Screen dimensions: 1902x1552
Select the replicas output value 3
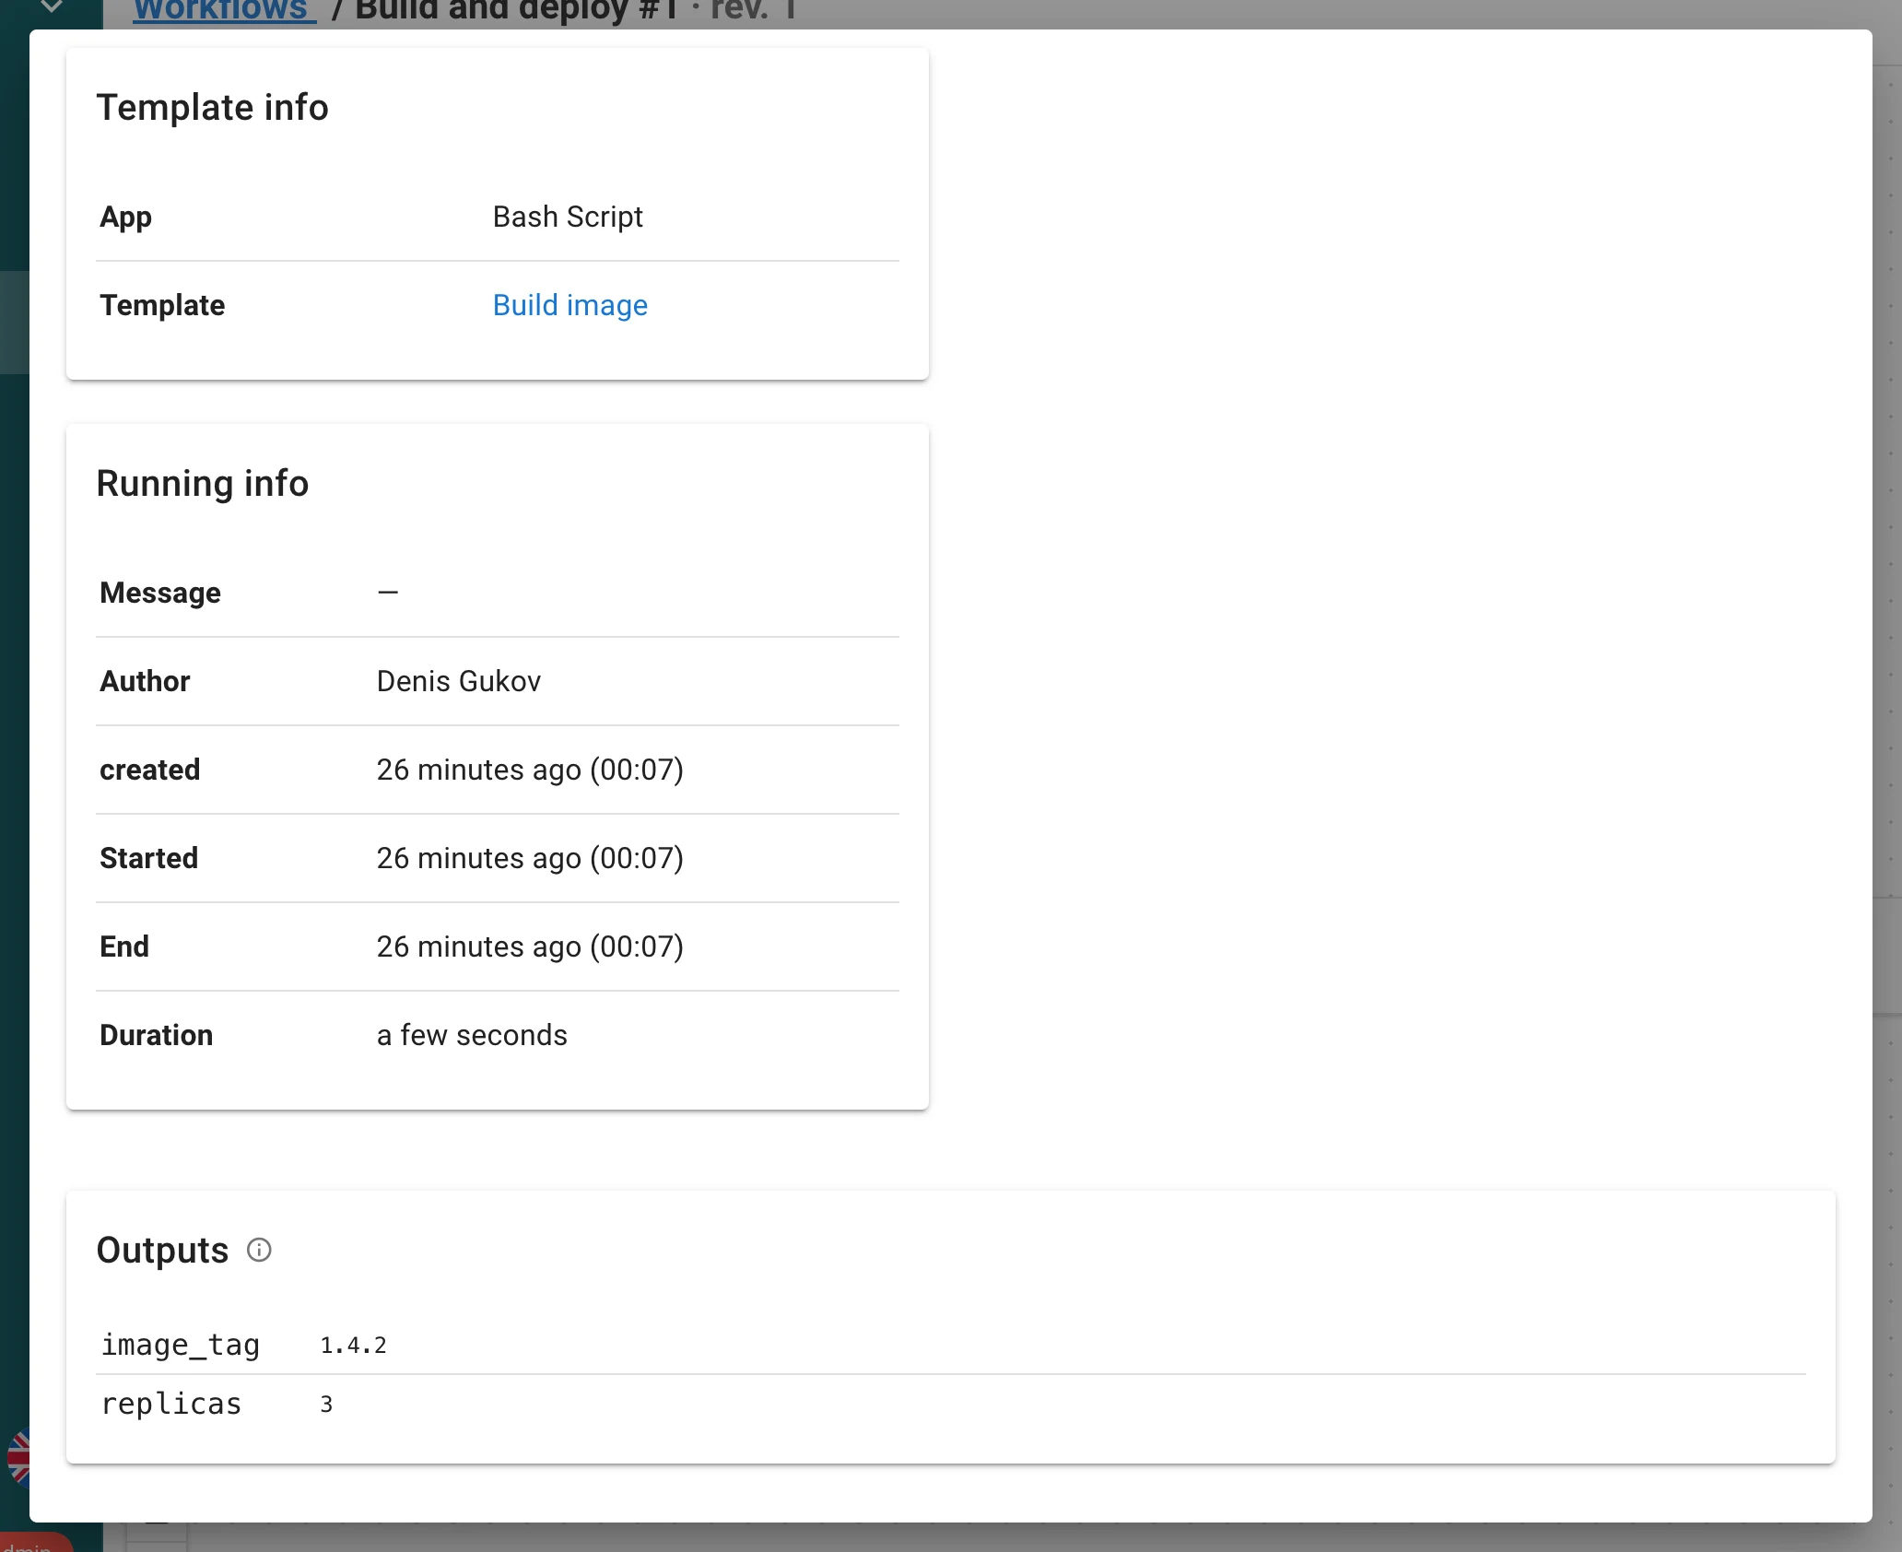pos(326,1405)
